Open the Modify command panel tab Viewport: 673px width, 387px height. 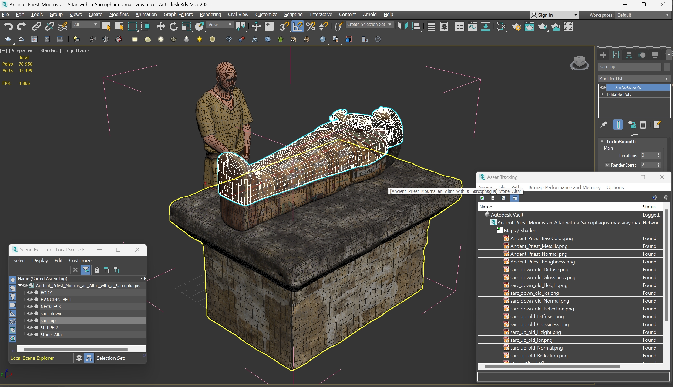point(616,55)
